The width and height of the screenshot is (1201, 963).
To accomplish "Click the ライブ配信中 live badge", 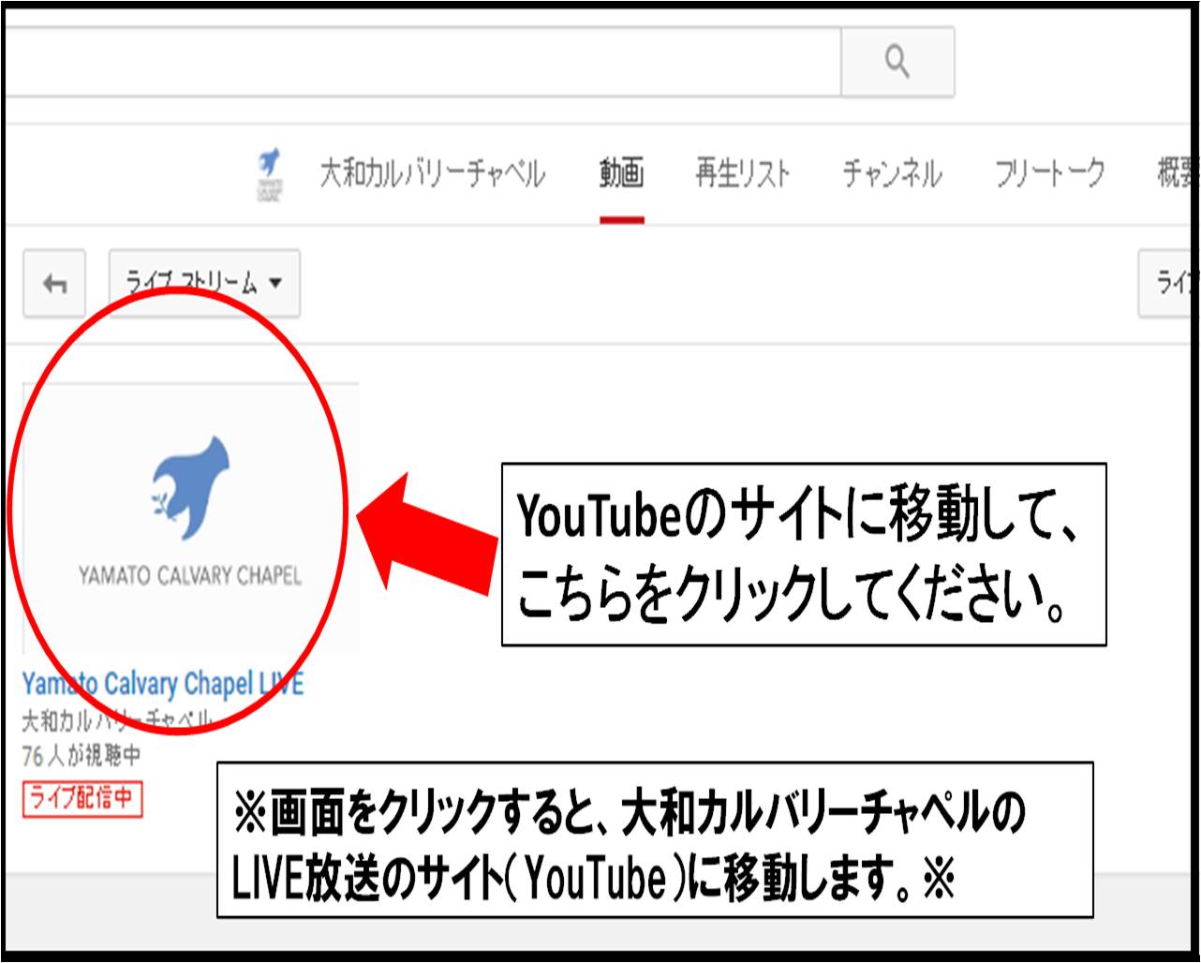I will pos(82,799).
